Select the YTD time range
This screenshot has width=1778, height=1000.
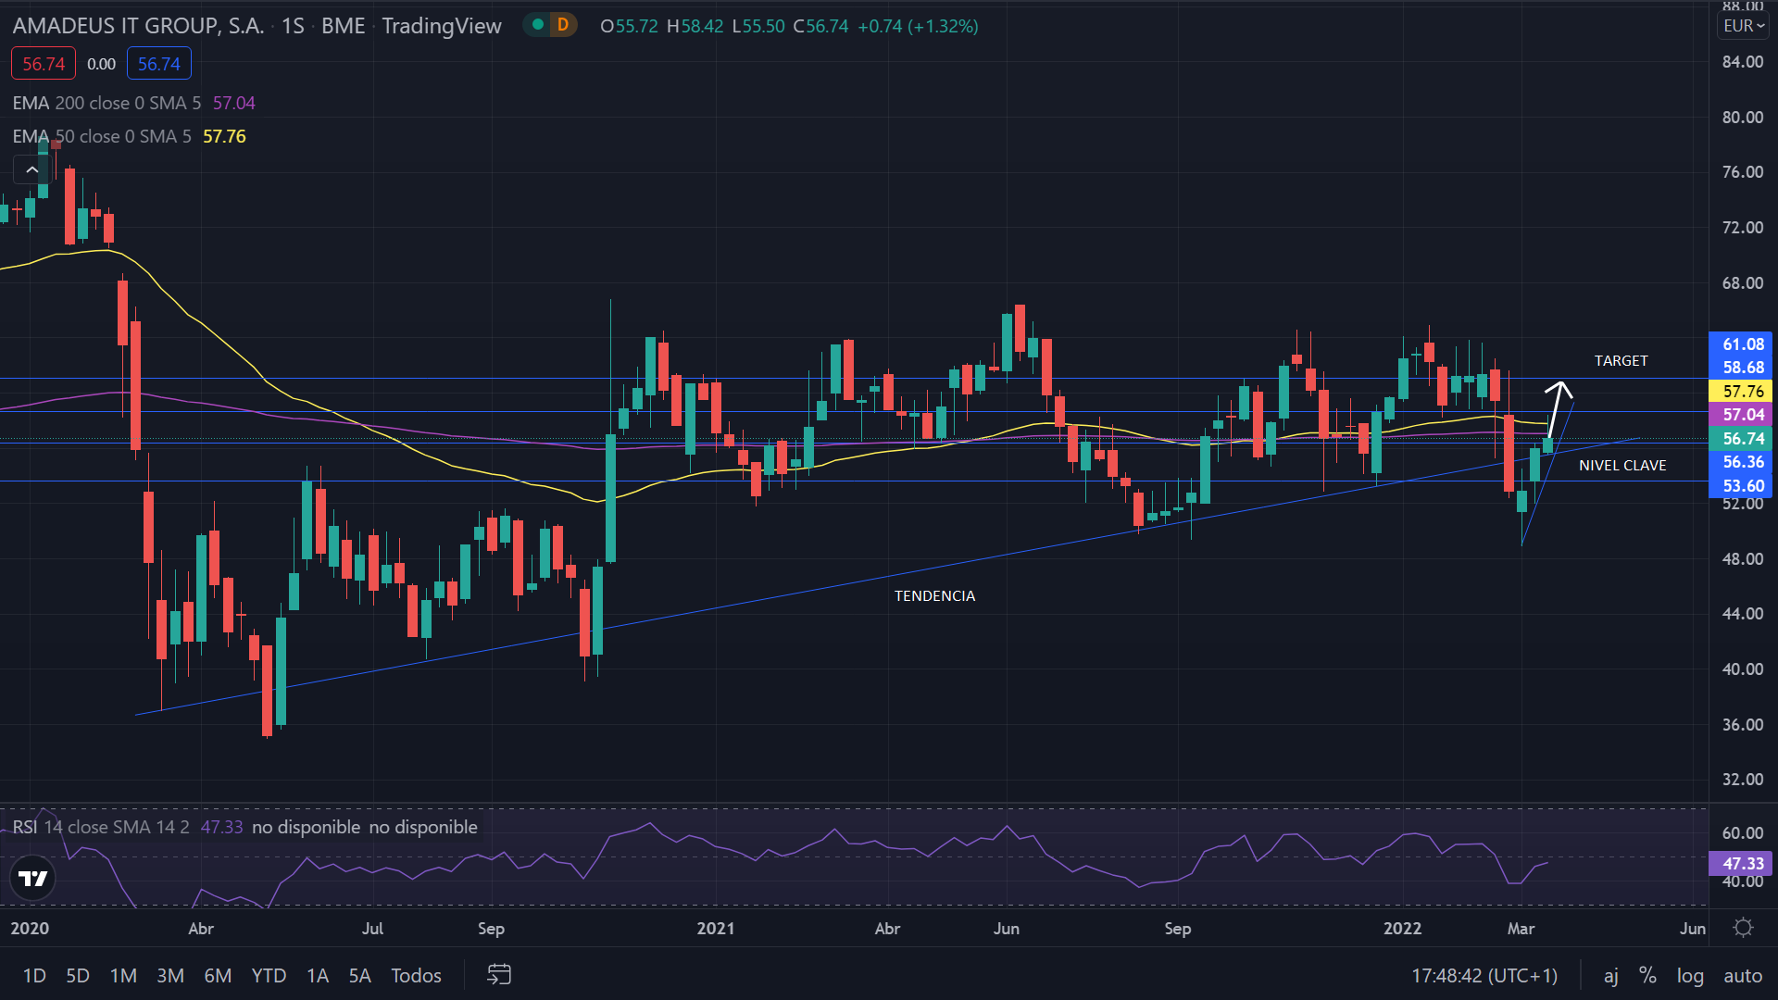point(269,975)
